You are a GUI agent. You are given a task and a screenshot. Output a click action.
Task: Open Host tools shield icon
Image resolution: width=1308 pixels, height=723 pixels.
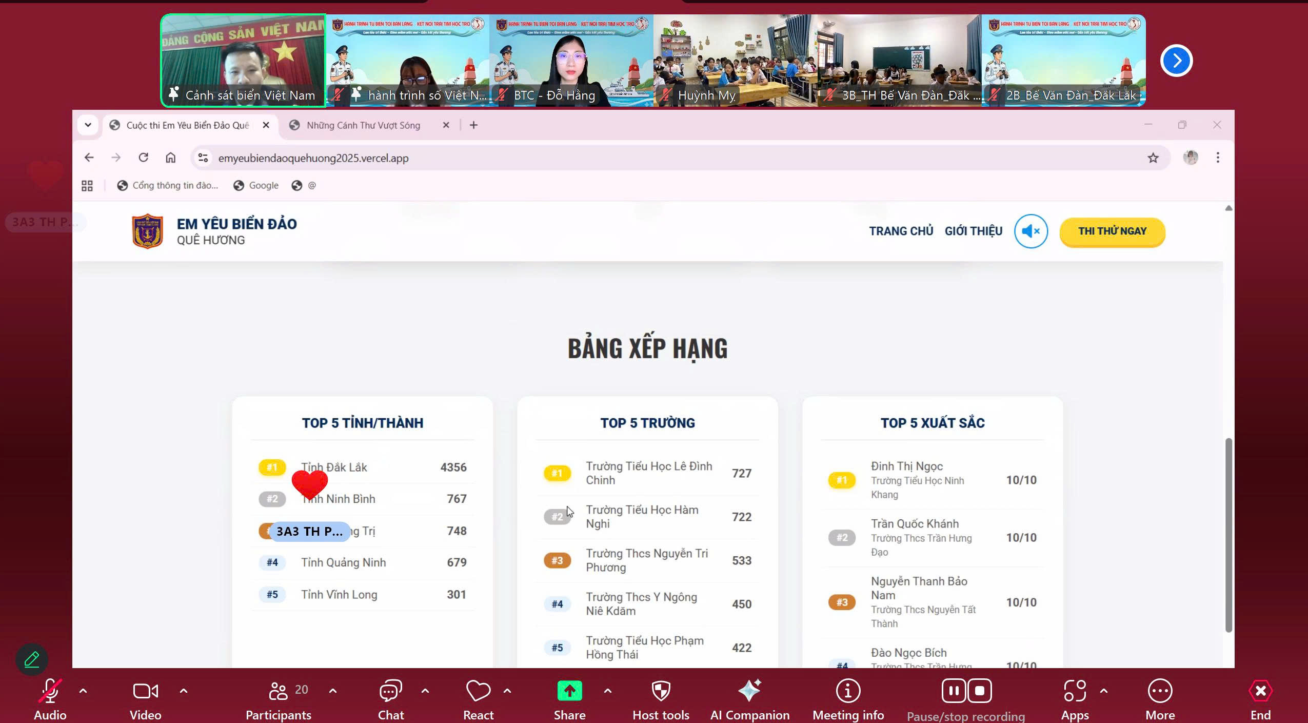pos(661,691)
